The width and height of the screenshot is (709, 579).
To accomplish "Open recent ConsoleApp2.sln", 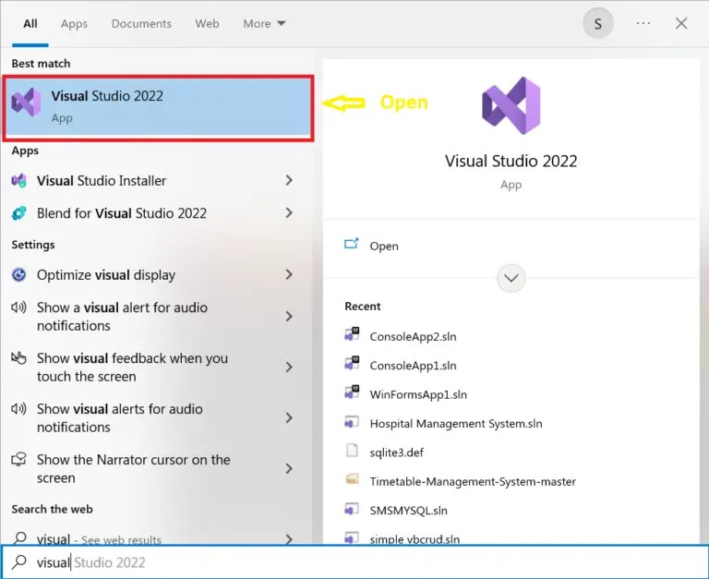I will (x=413, y=336).
